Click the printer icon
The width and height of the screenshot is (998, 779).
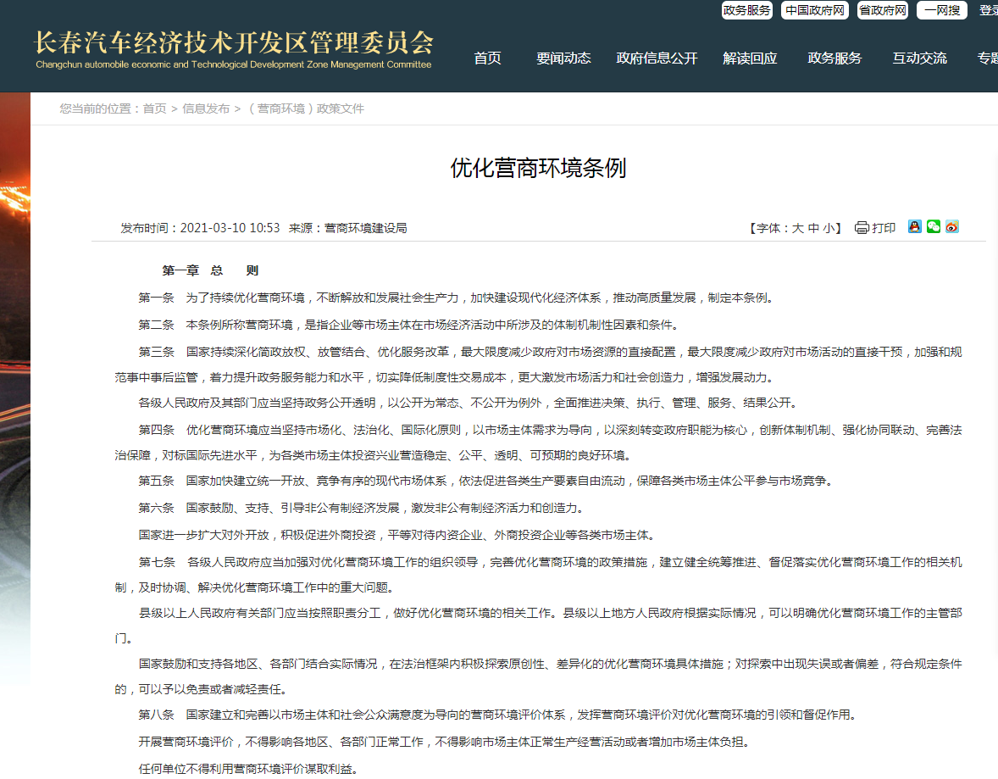point(862,227)
